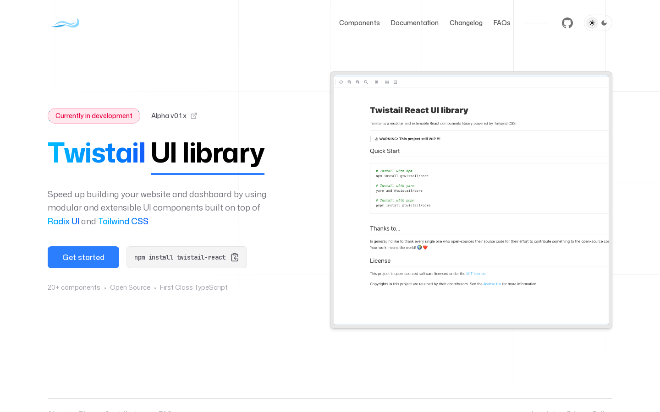This screenshot has height=412, width=660.
Task: Click the 'Twistail UI library' main heading
Action: point(156,153)
